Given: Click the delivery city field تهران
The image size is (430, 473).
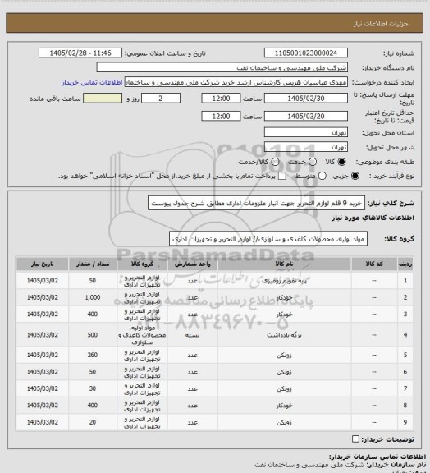Looking at the screenshot, I should coord(306,147).
